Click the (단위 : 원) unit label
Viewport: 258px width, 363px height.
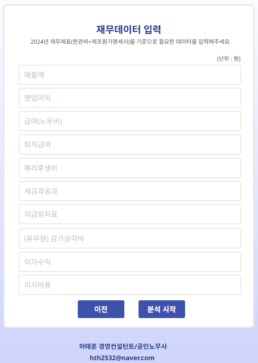[x=228, y=59]
